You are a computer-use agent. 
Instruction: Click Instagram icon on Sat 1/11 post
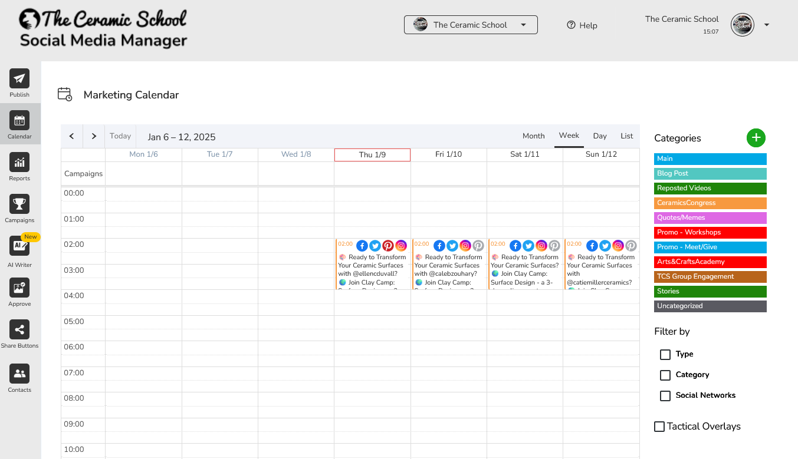tap(541, 246)
